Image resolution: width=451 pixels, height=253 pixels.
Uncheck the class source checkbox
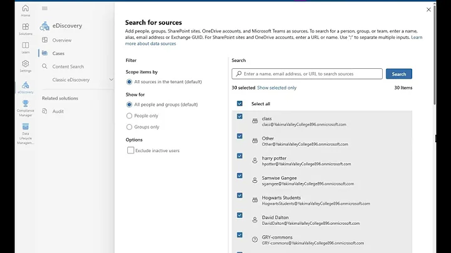[239, 116]
